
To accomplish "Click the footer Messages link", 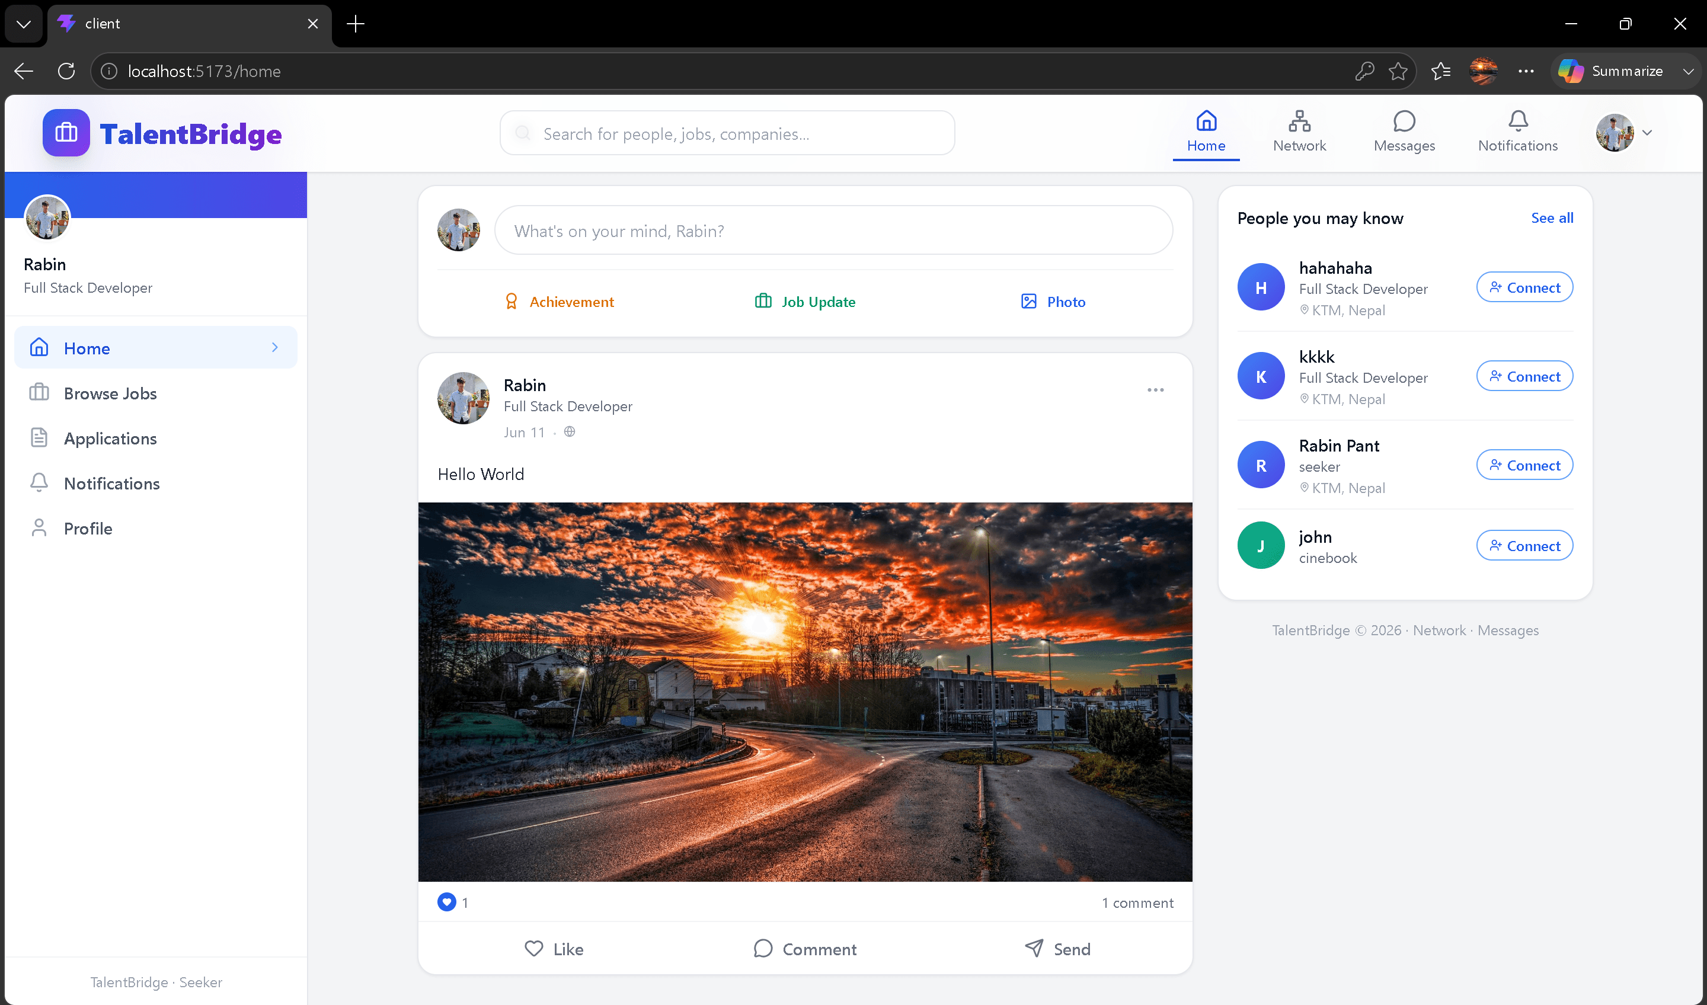I will click(1508, 630).
